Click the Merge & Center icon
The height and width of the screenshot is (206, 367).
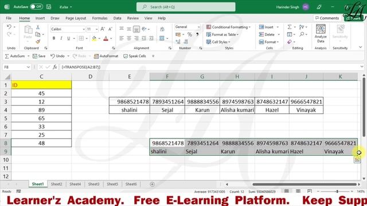point(162,38)
